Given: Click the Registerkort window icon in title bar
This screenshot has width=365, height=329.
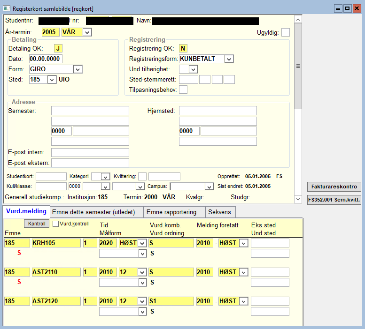Looking at the screenshot, I should (7, 8).
